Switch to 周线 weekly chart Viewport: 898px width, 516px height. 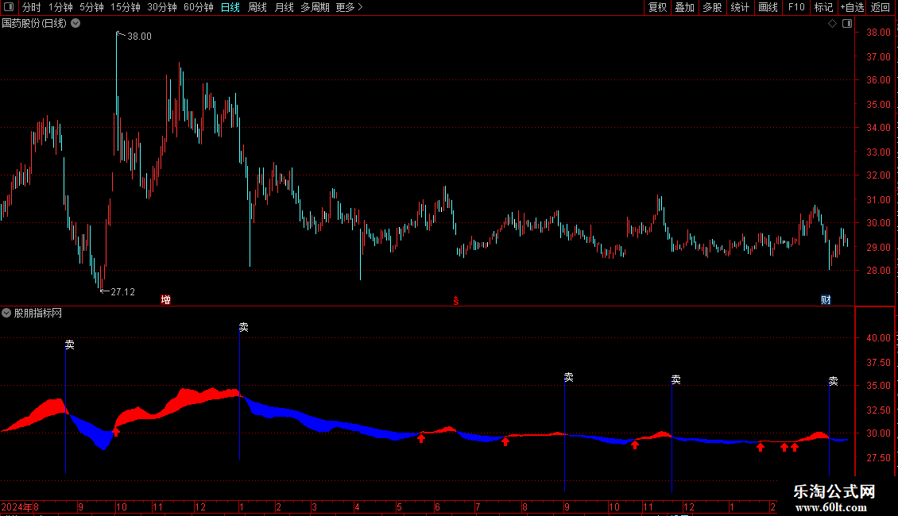point(257,7)
